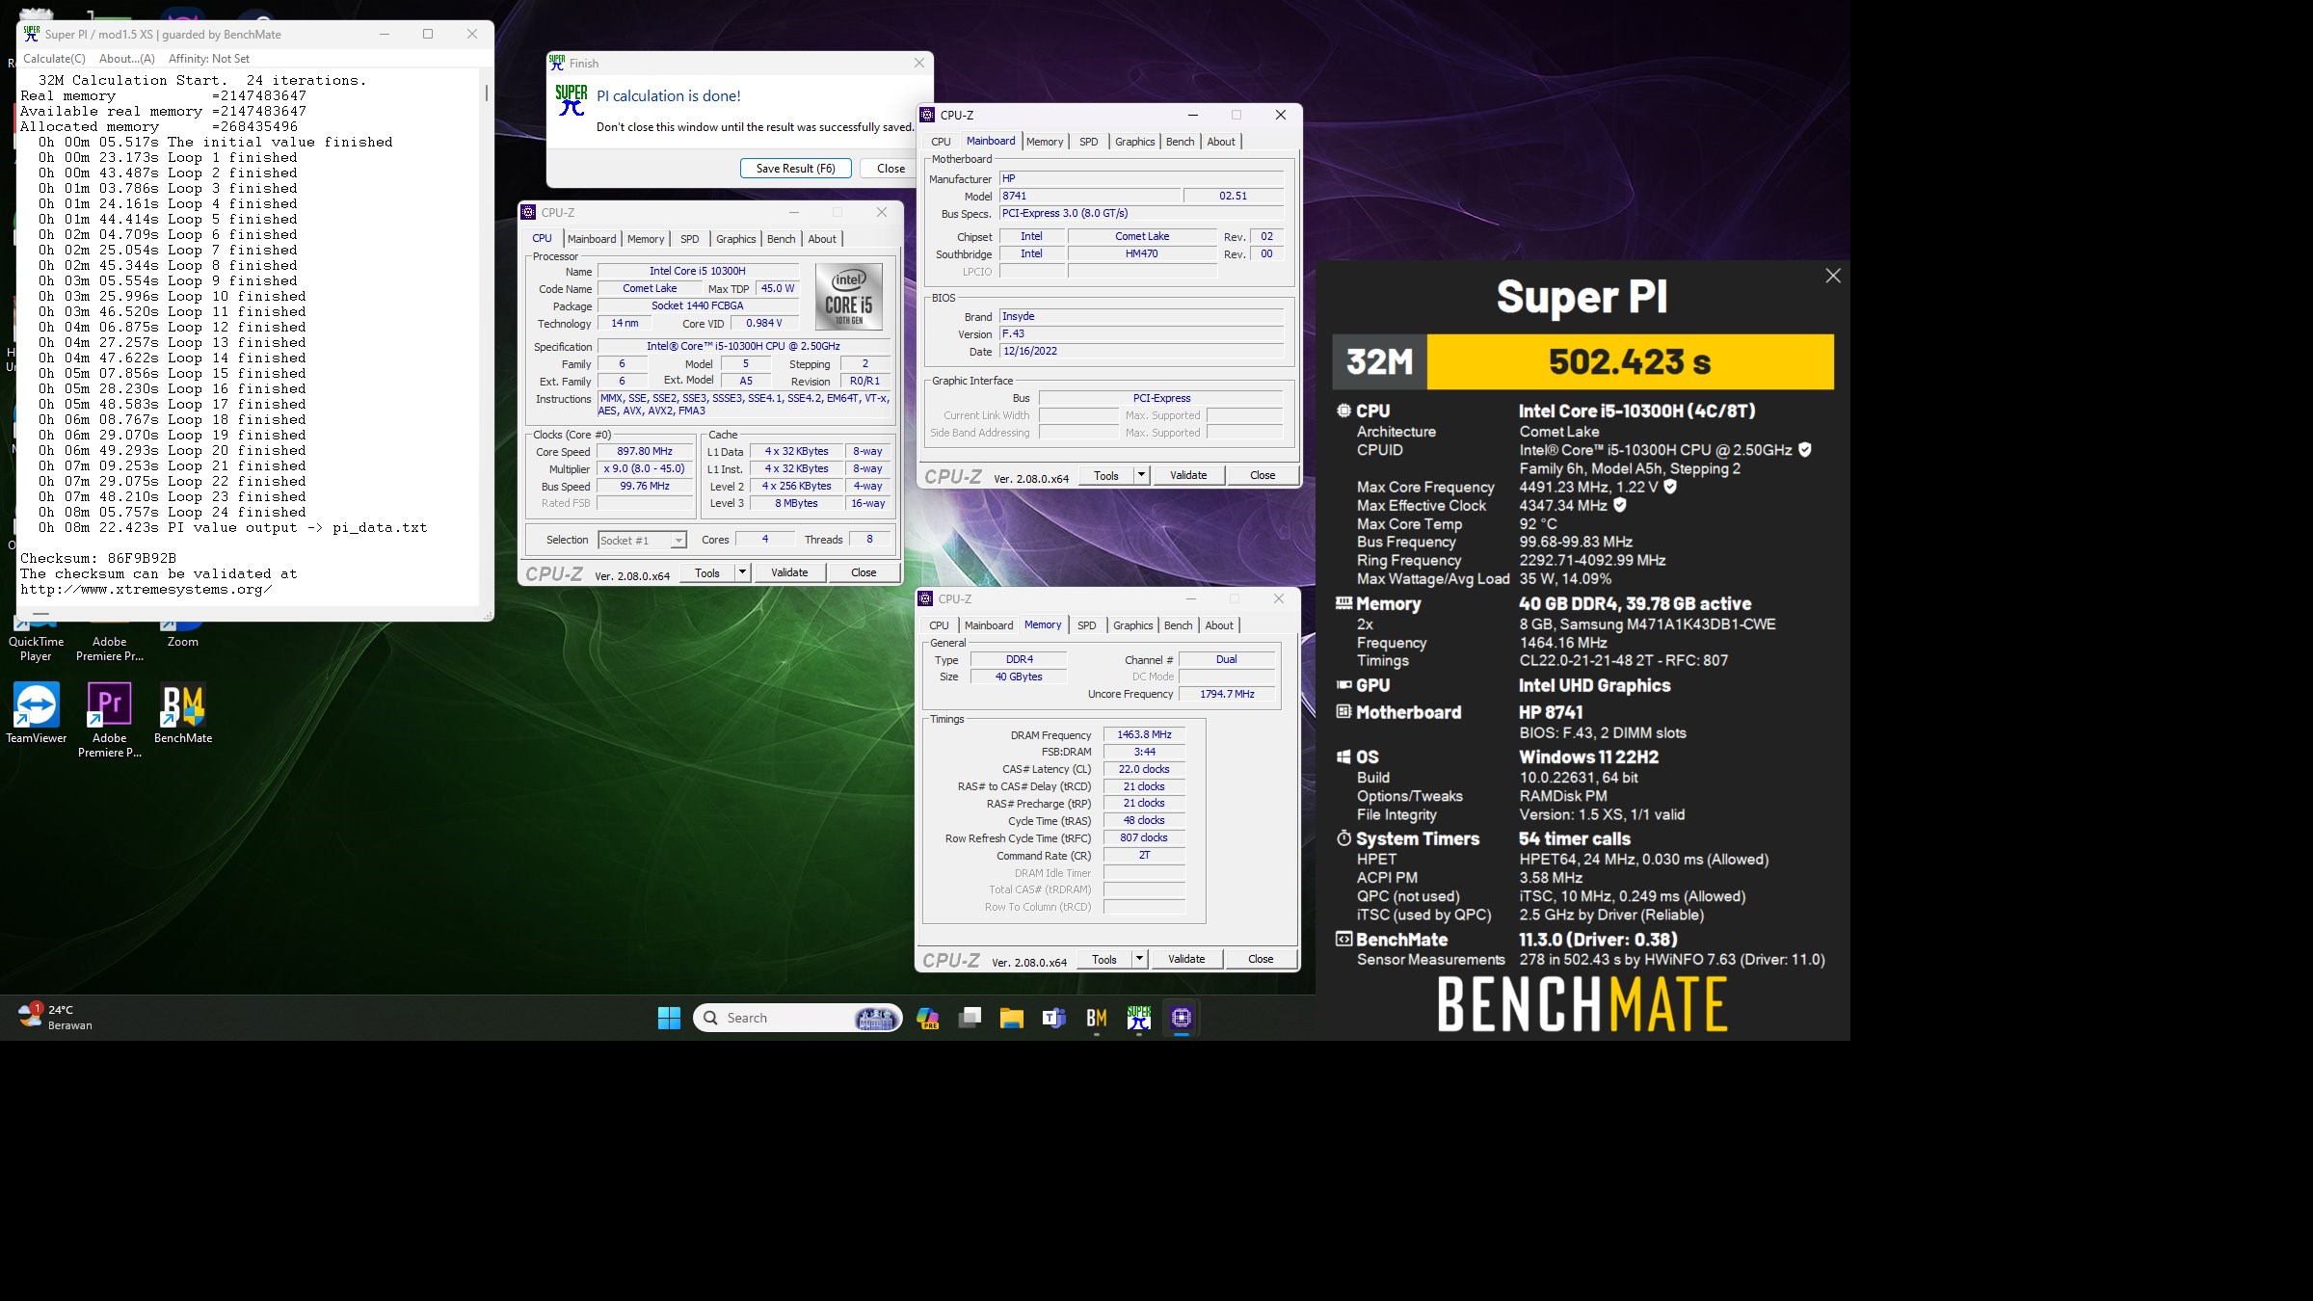Expand the Tools dropdown arrow in CPU-Z Mainboard window
Image resolution: width=2313 pixels, height=1301 pixels.
click(1141, 475)
